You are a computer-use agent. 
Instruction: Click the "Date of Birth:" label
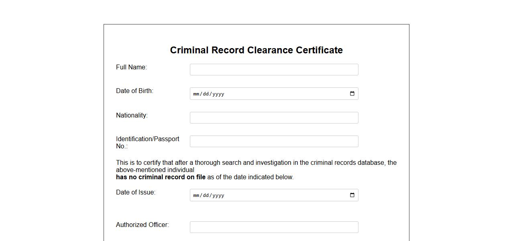[x=134, y=91]
